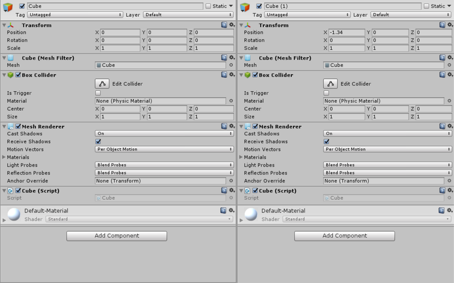Image resolution: width=454 pixels, height=283 pixels.
Task: Click Add Component in Cube inspector
Action: tap(117, 236)
